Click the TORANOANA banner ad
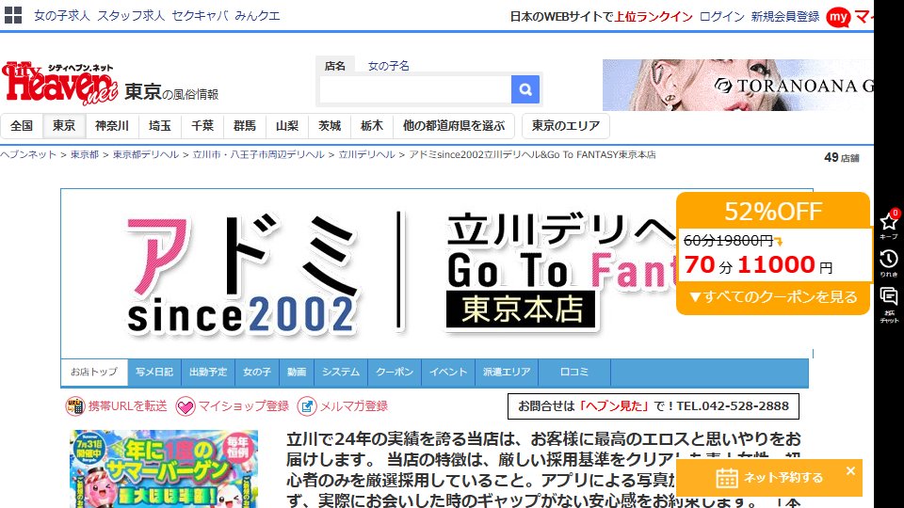The height and width of the screenshot is (508, 904). (x=738, y=85)
